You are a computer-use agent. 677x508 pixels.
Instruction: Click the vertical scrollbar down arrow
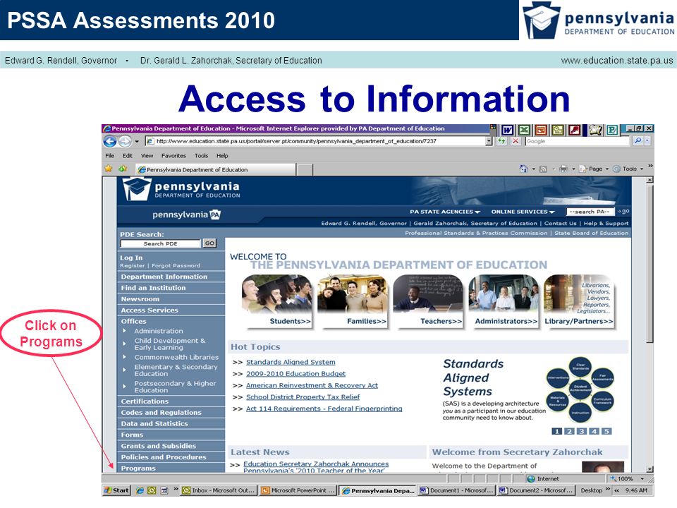pyautogui.click(x=649, y=468)
